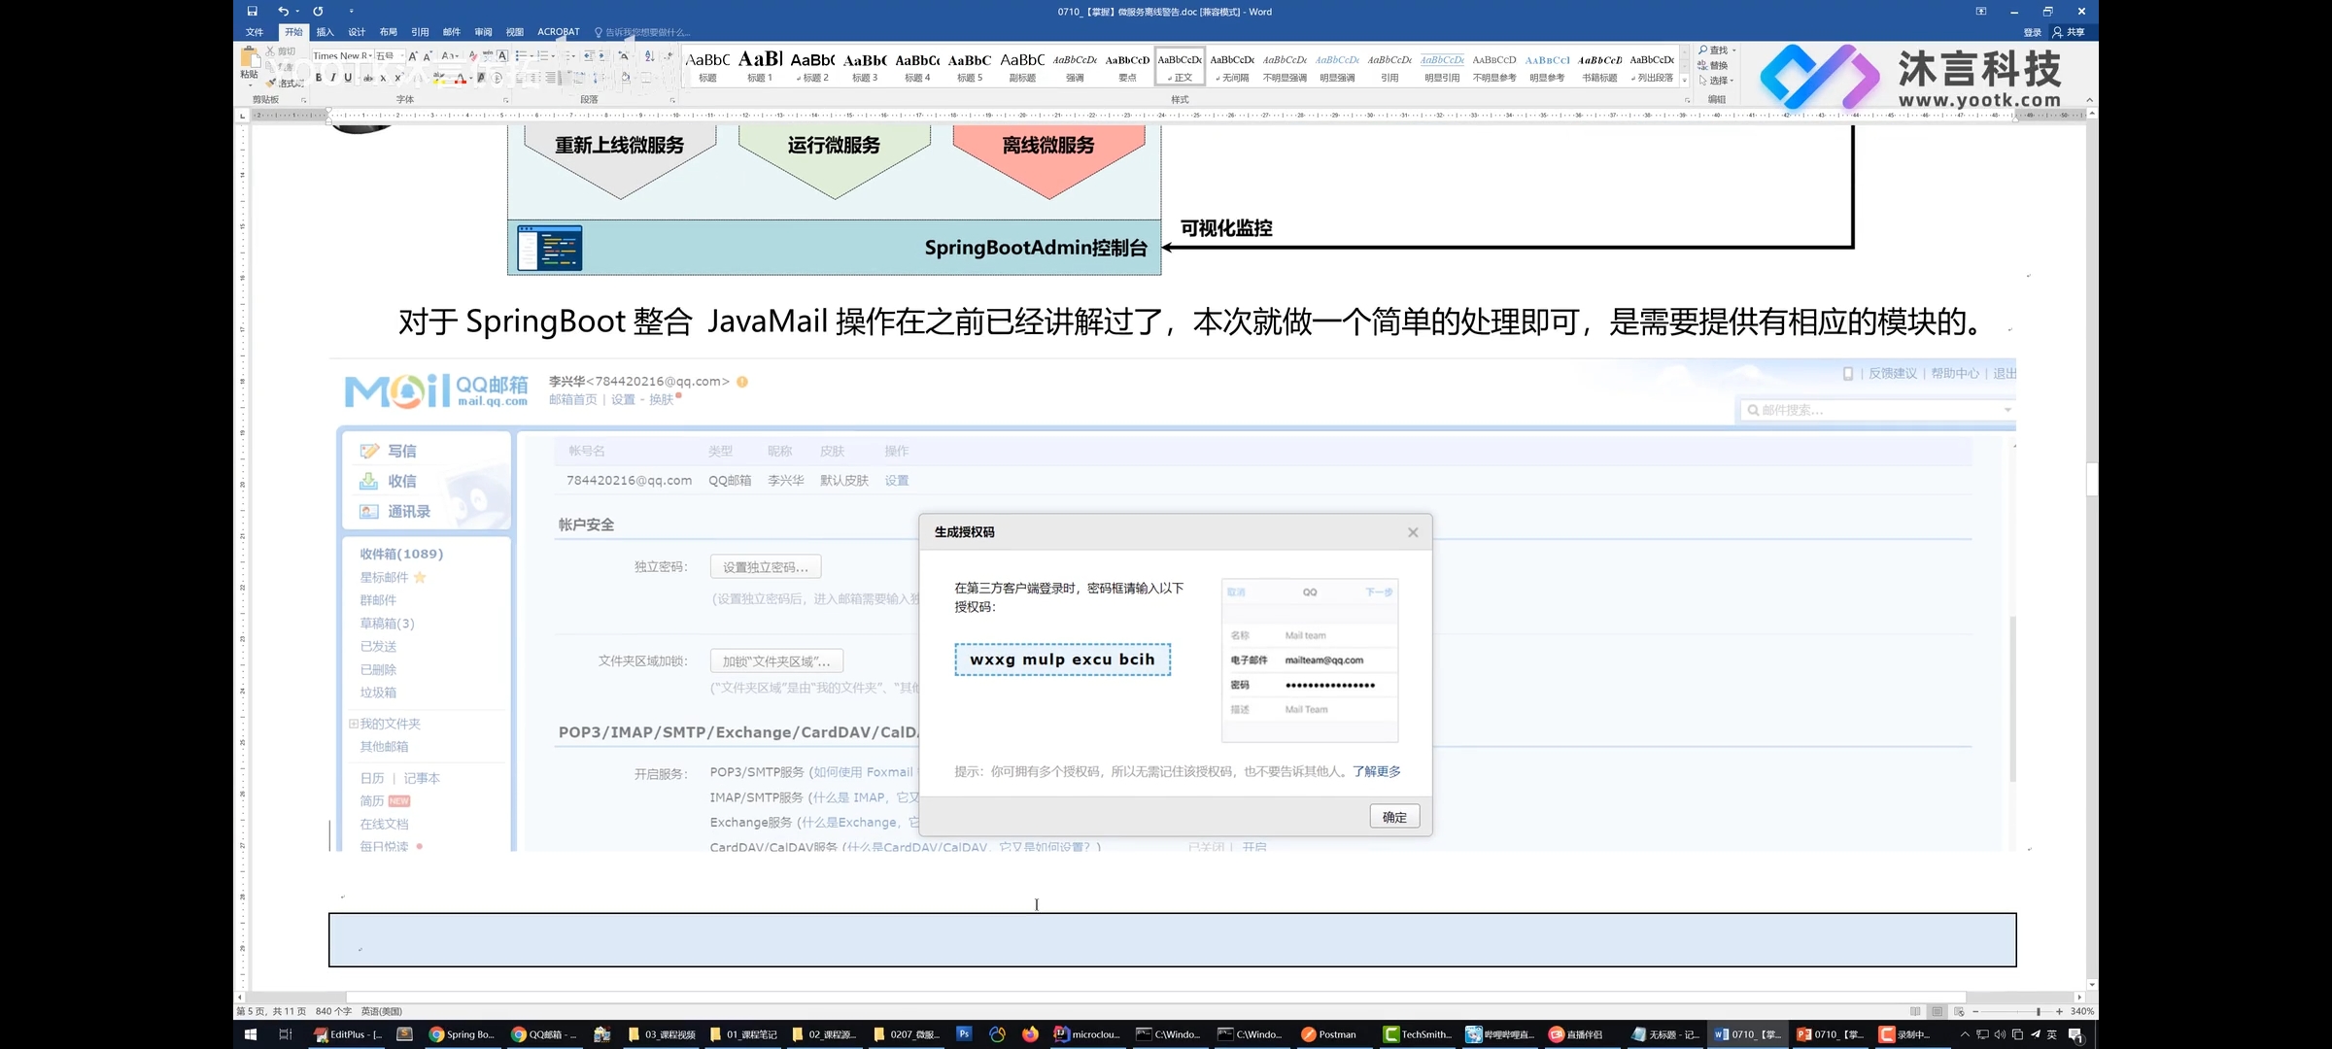This screenshot has width=2332, height=1049.
Task: Click the Clear Formatting icon
Action: point(472,55)
